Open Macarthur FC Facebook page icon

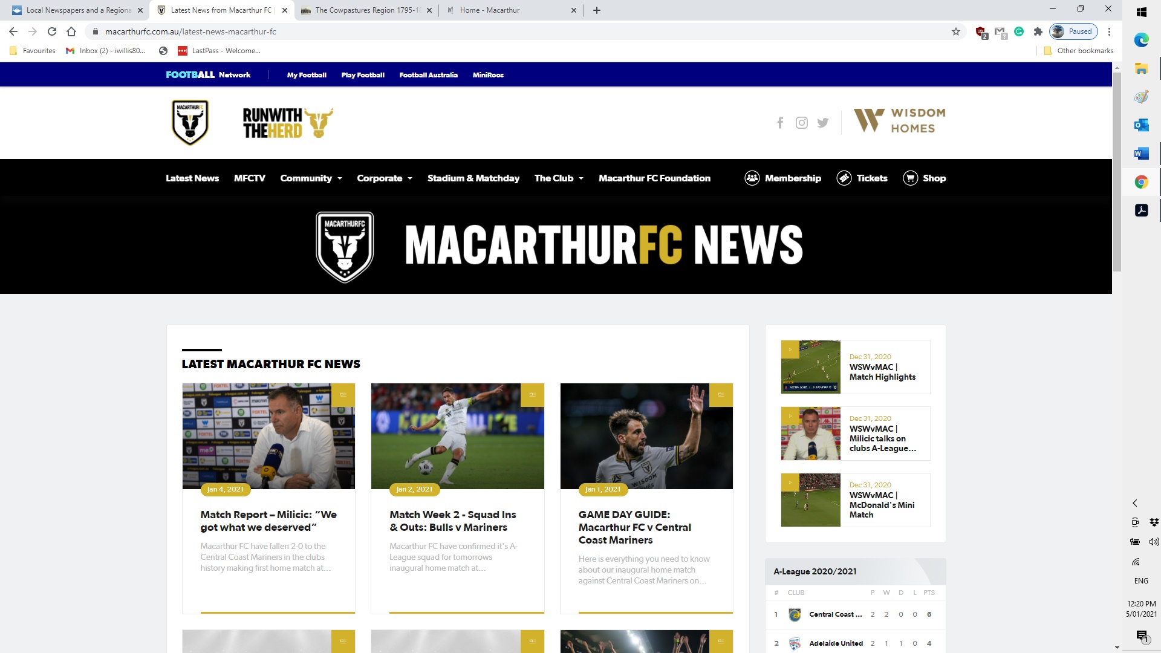[x=780, y=123]
